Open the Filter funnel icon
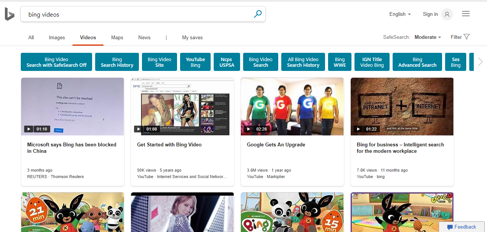The height and width of the screenshot is (232, 487). tap(467, 37)
